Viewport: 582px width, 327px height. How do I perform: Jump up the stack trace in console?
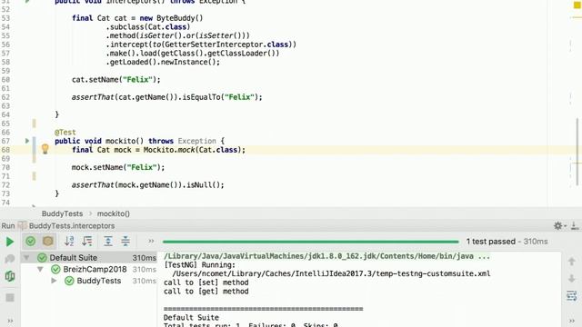(572, 262)
